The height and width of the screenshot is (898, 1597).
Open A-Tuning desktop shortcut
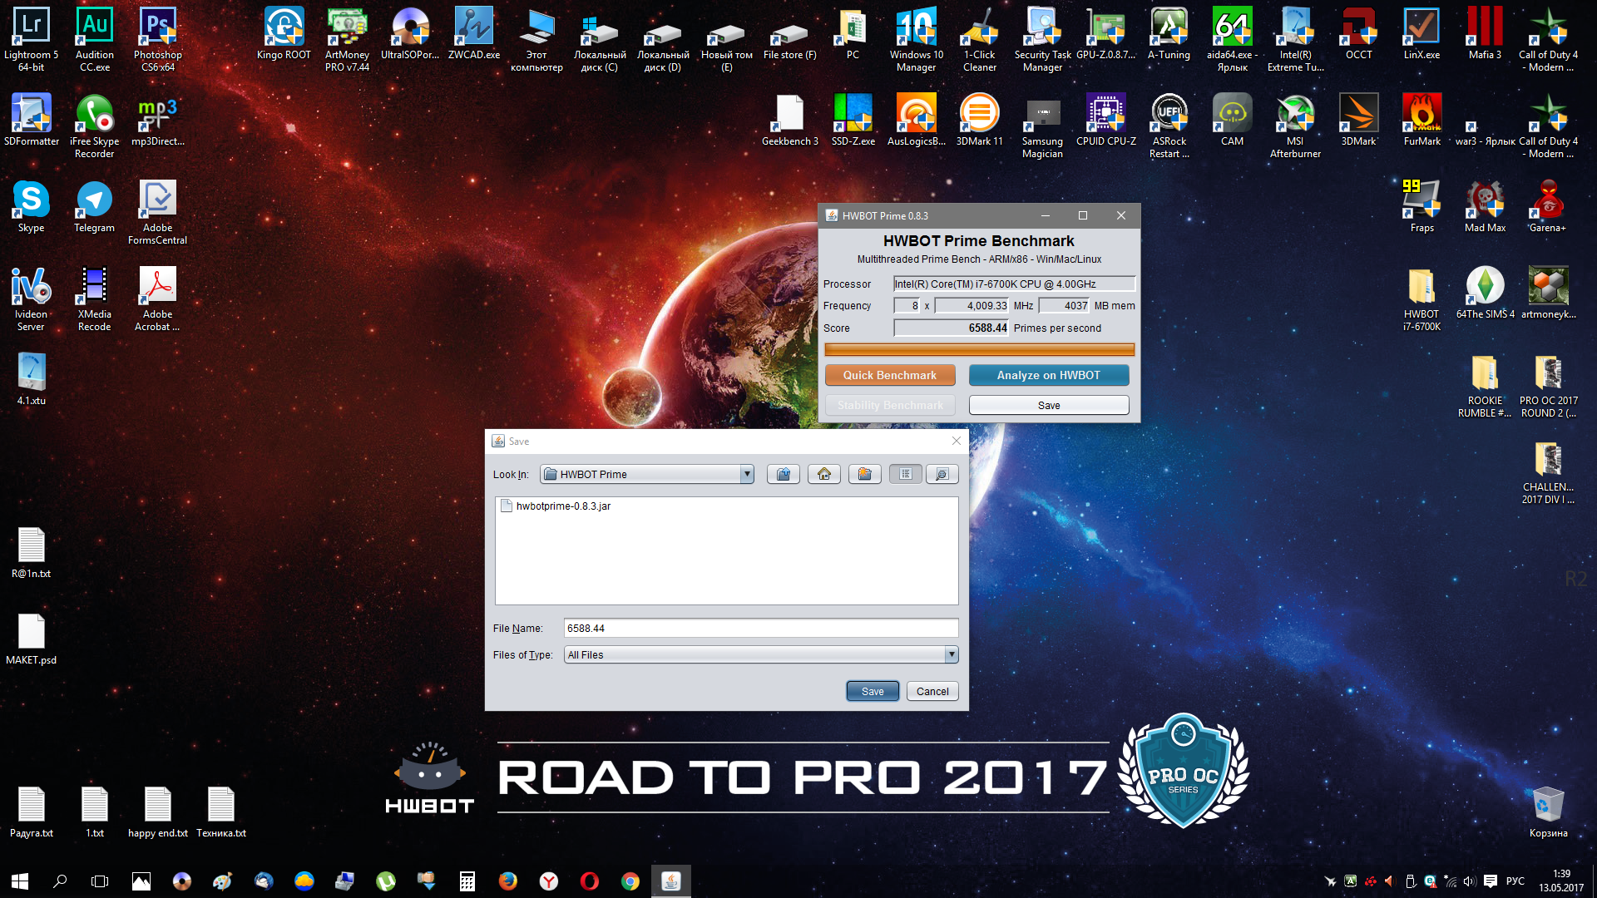click(x=1169, y=33)
